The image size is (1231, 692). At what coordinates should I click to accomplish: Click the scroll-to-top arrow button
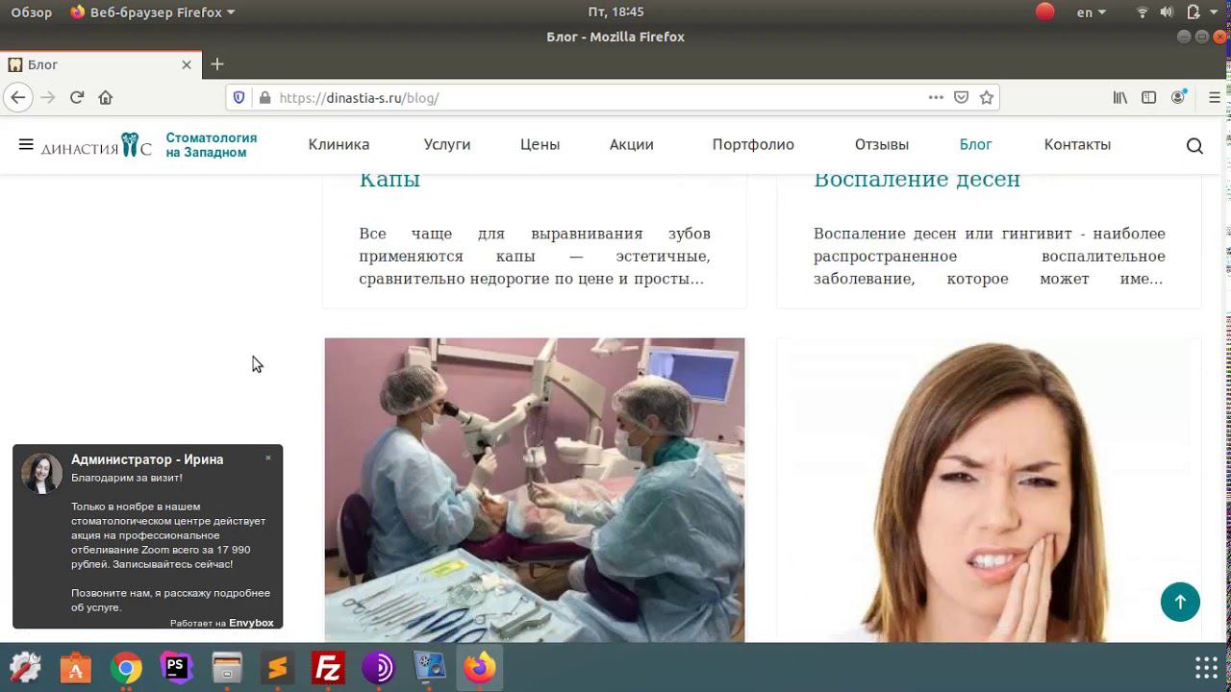(x=1180, y=602)
